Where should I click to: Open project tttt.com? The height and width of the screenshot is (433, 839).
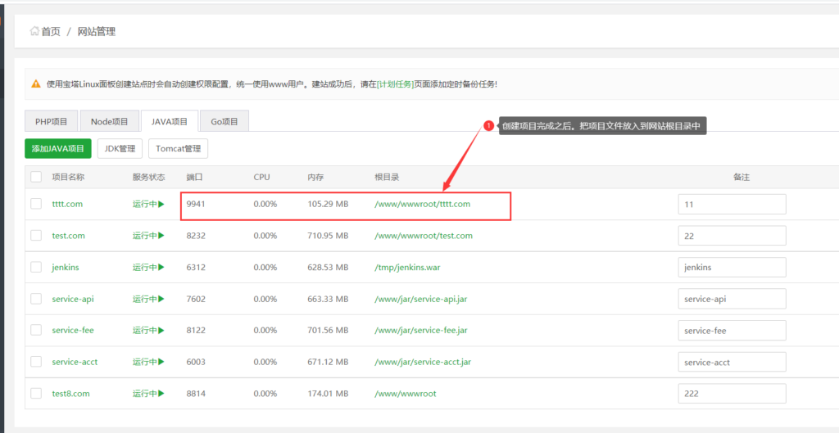pos(67,204)
